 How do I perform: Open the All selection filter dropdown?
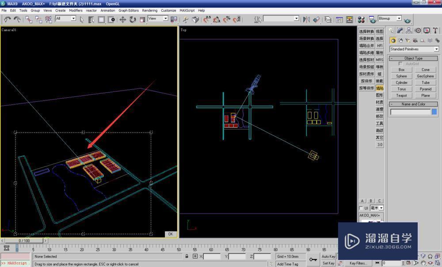point(66,19)
